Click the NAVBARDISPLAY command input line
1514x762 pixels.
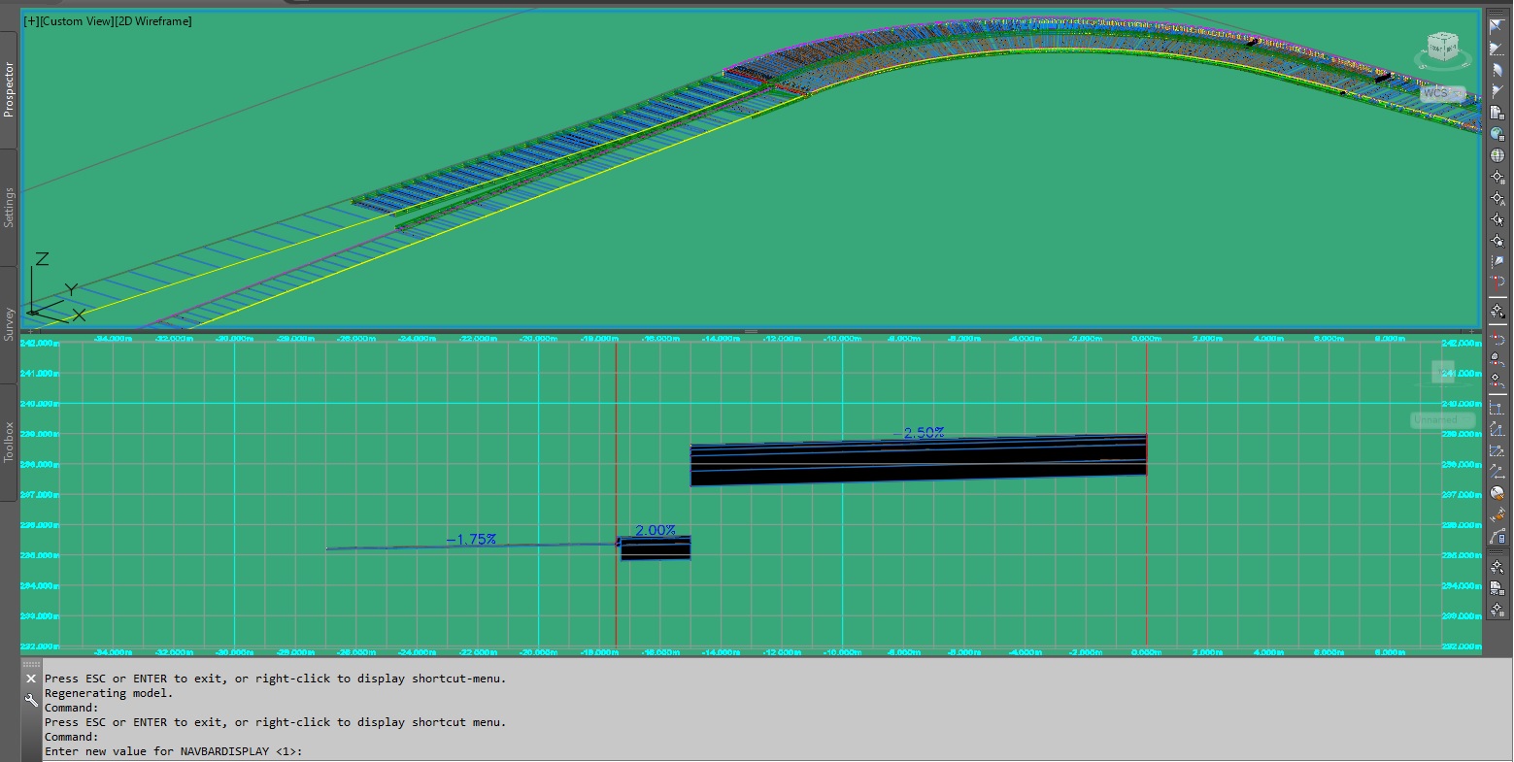(x=777, y=751)
